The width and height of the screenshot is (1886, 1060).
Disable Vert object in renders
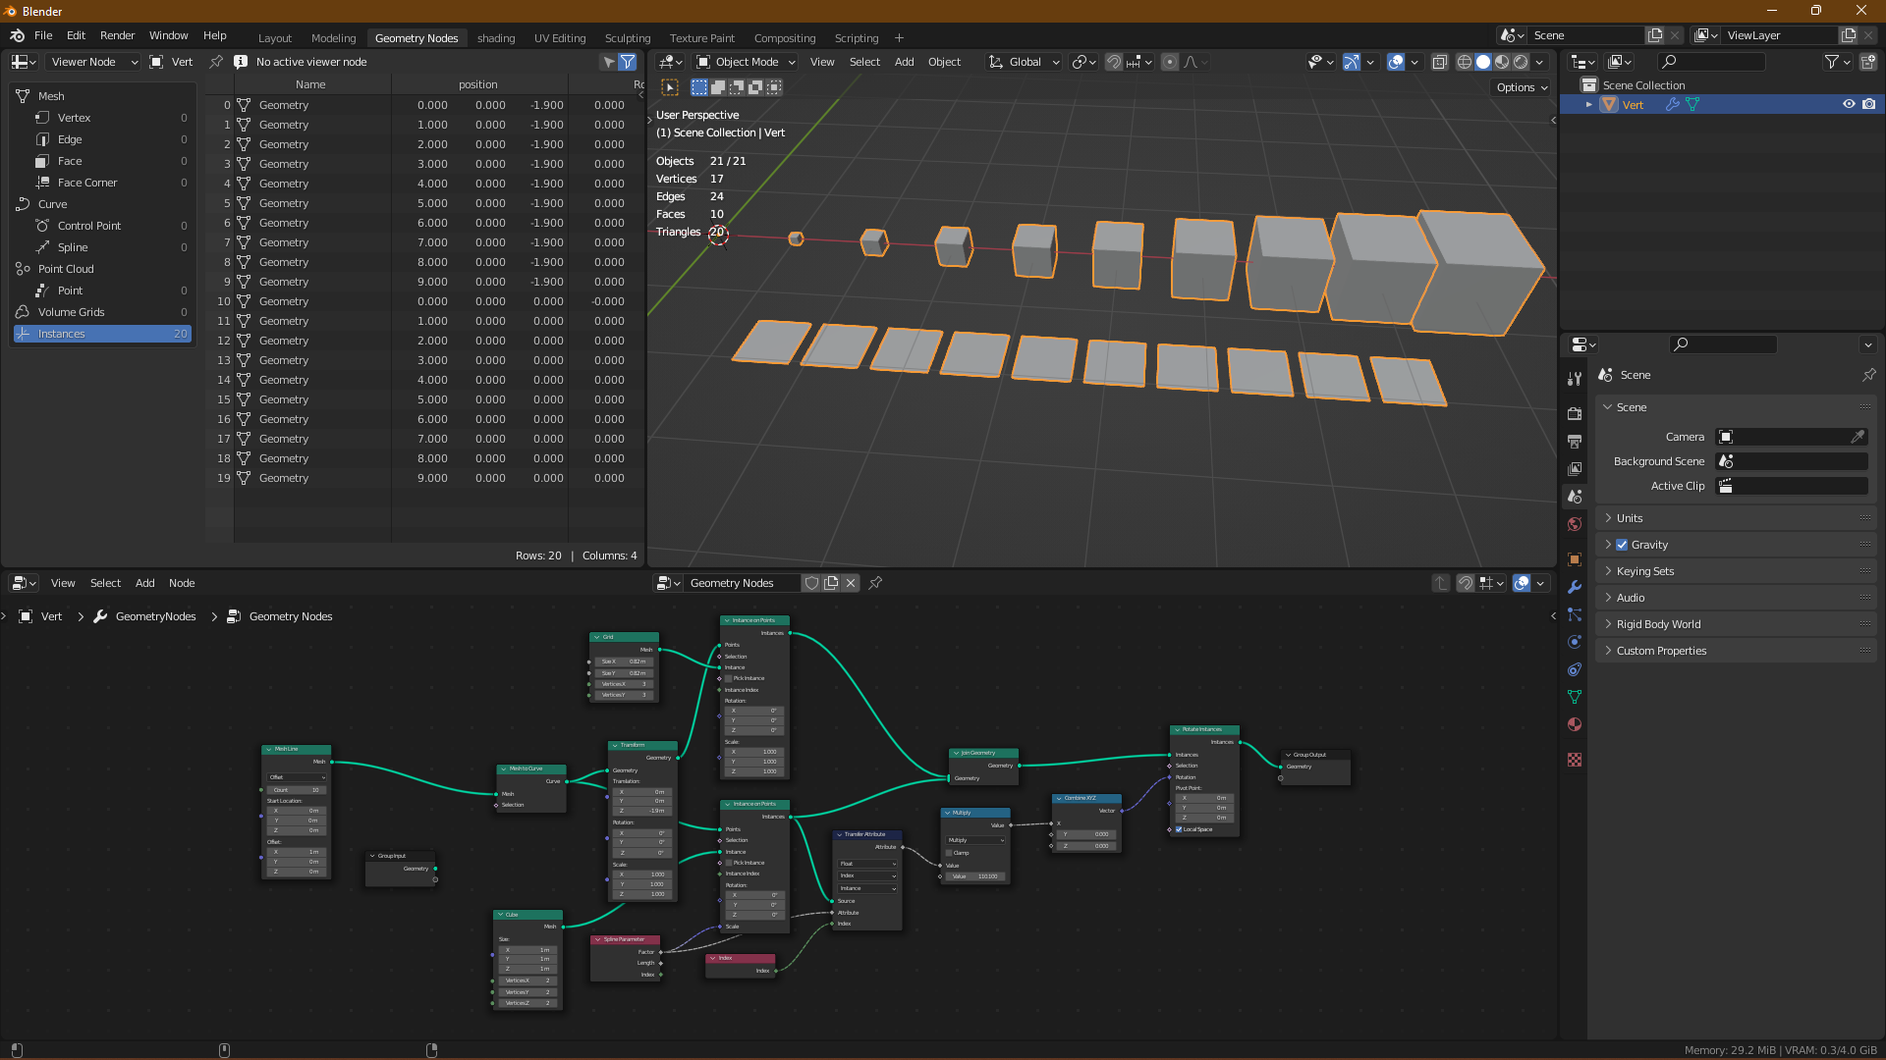coord(1868,104)
